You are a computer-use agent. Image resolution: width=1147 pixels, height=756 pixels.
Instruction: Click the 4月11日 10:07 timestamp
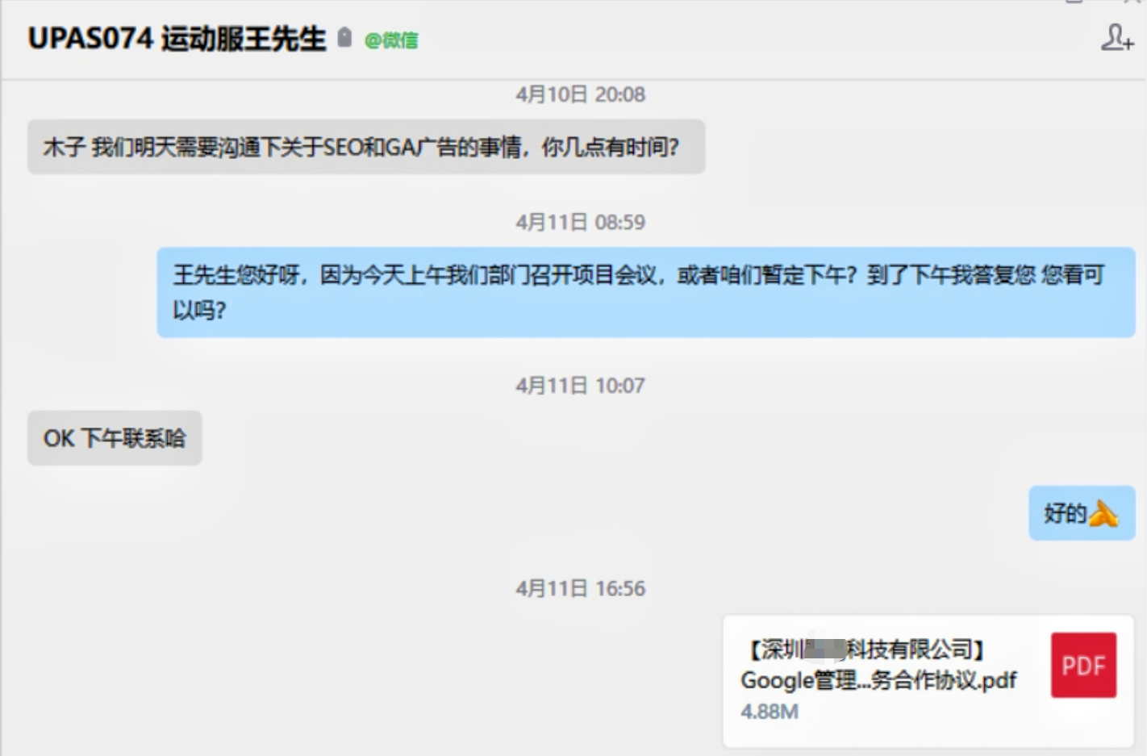click(x=581, y=386)
